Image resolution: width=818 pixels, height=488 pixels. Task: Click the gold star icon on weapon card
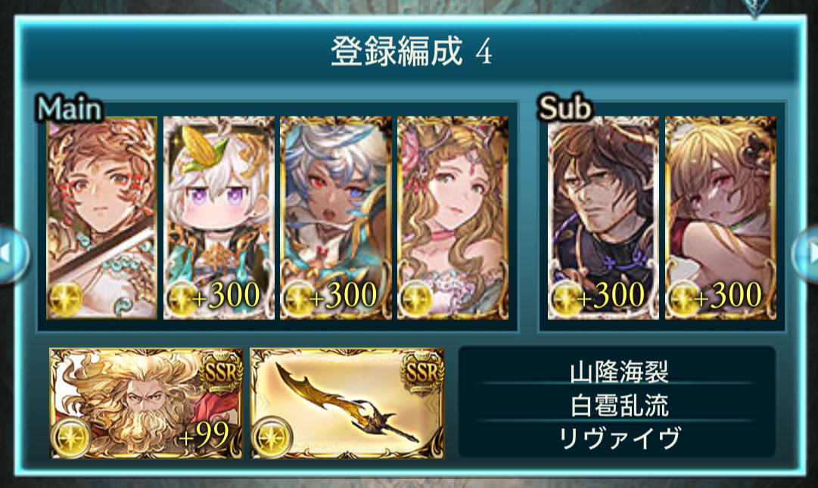tap(271, 437)
